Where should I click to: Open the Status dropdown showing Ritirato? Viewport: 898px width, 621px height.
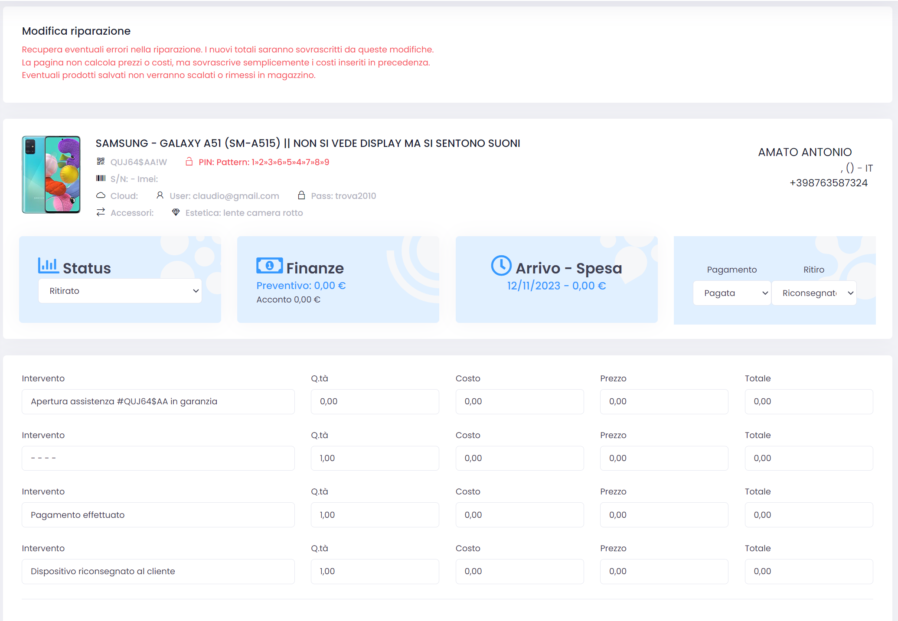[x=120, y=291]
